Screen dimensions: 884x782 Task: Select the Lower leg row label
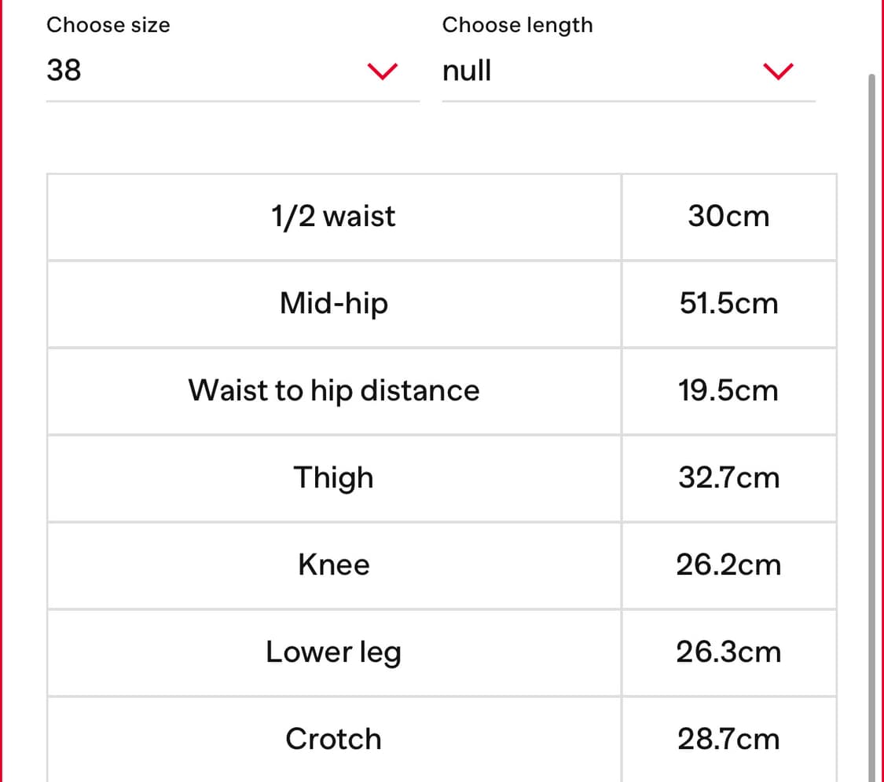point(334,652)
